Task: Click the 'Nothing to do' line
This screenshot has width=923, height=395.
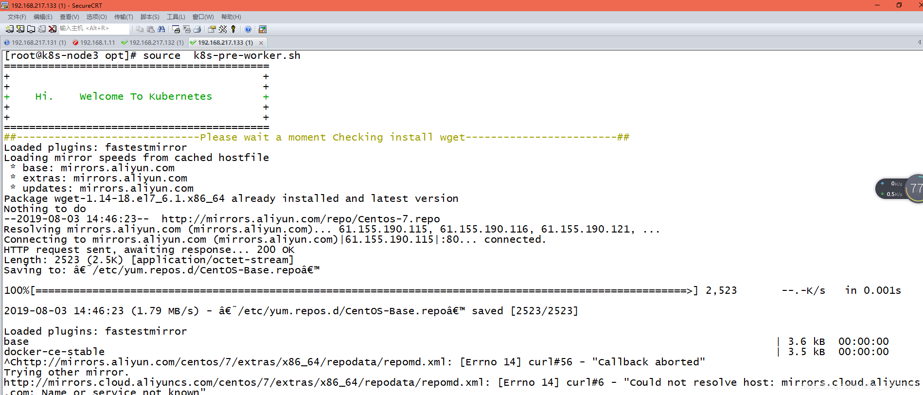Action: pos(45,209)
